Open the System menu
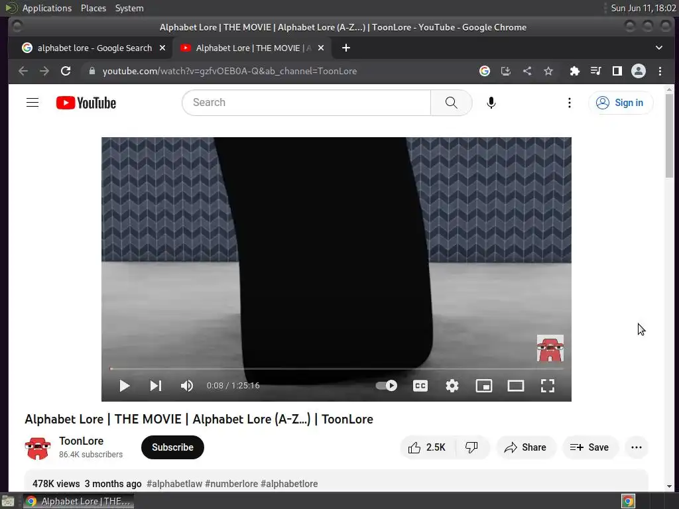The width and height of the screenshot is (679, 509). point(129,8)
